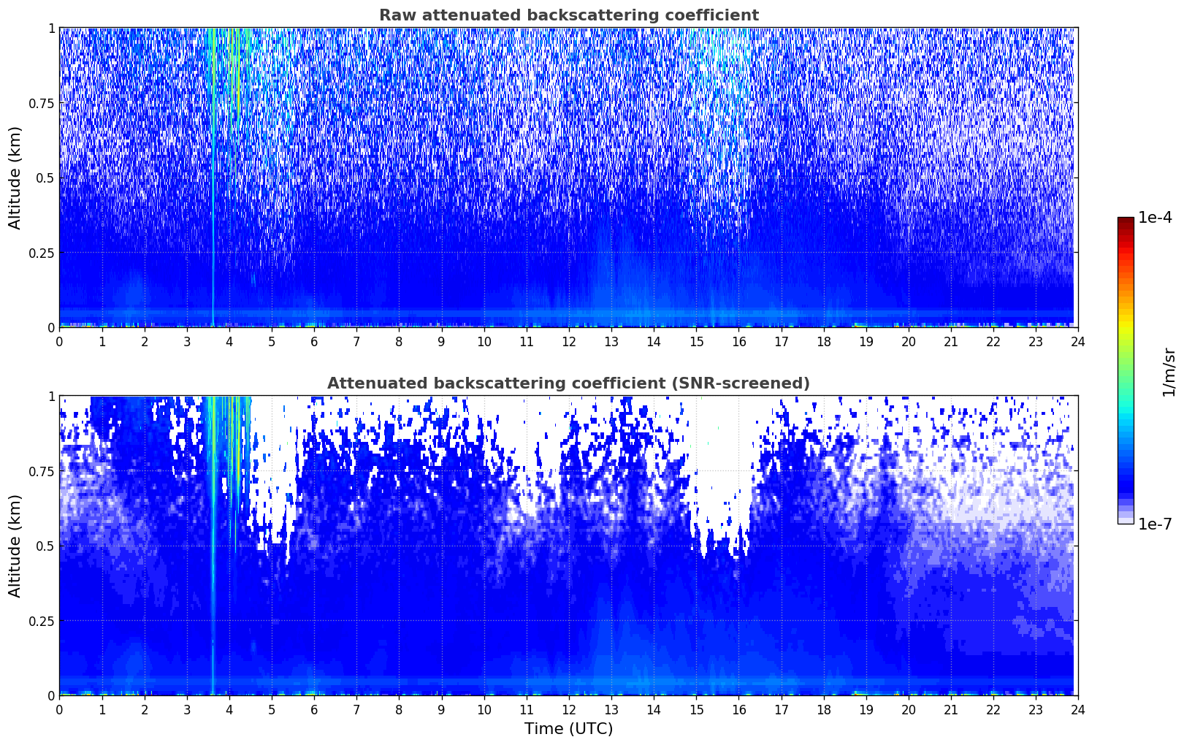Click the colorbar's '1e-7' minimum label

1155,524
